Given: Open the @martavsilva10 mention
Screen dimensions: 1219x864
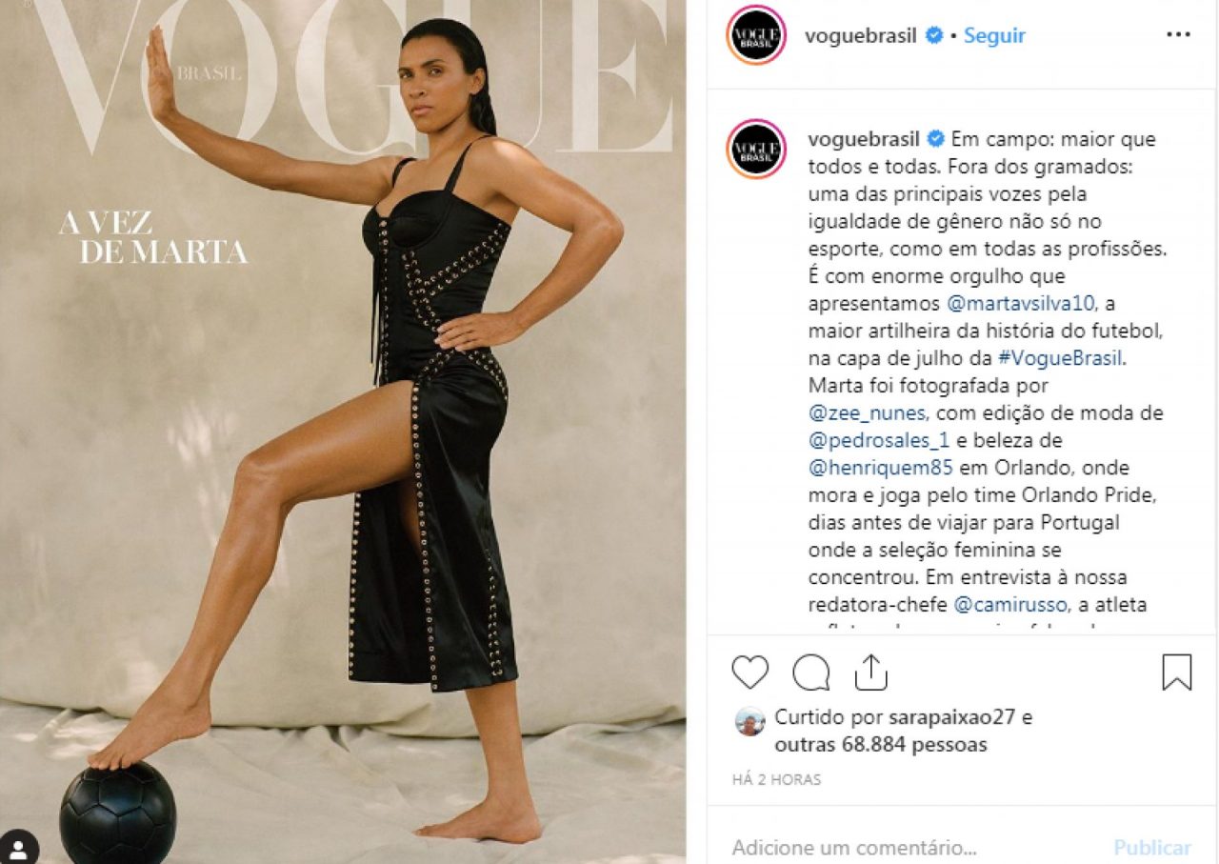Looking at the screenshot, I should [1022, 304].
